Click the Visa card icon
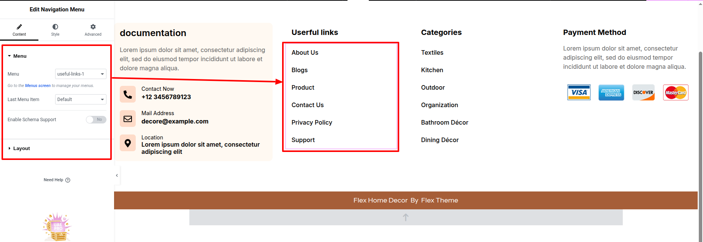 point(579,92)
